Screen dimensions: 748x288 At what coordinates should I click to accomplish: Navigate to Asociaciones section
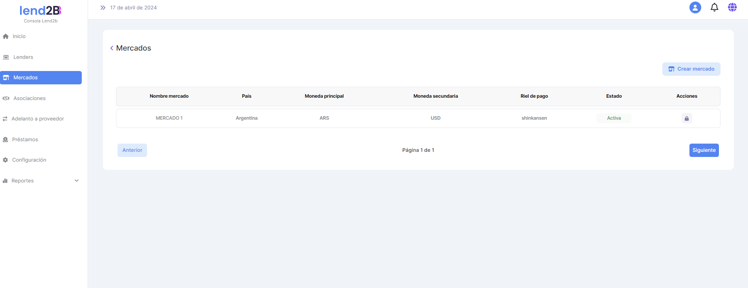[x=29, y=98]
